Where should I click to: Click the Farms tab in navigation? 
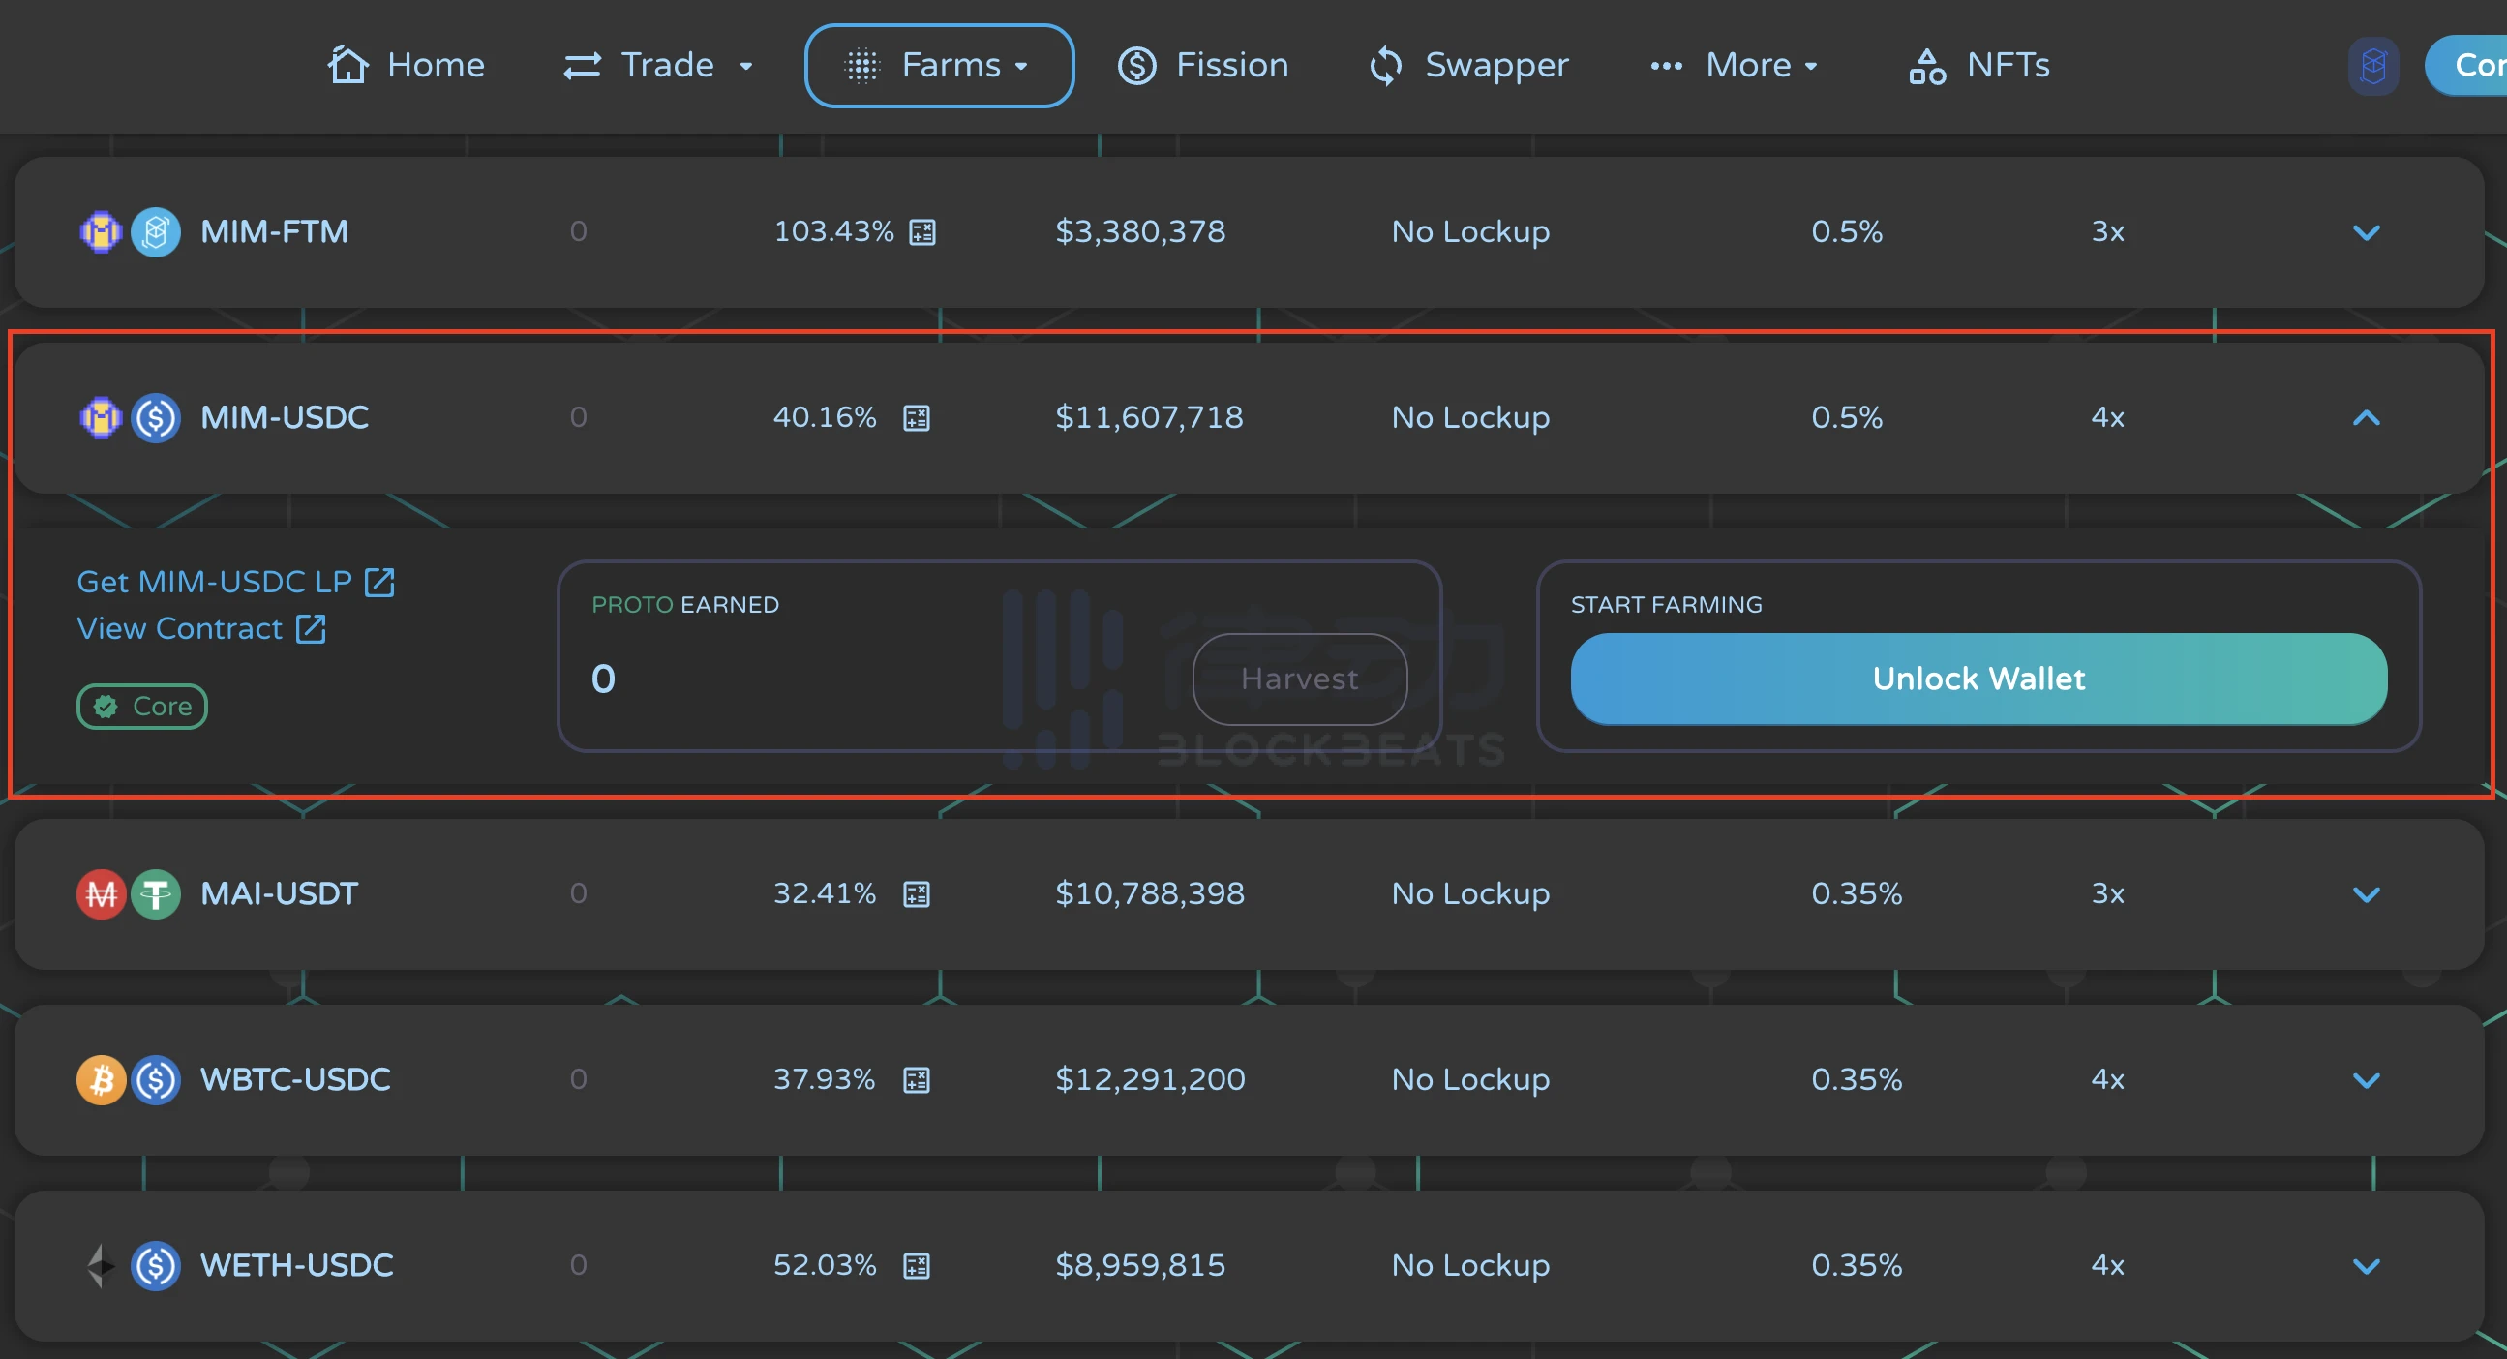pos(941,64)
